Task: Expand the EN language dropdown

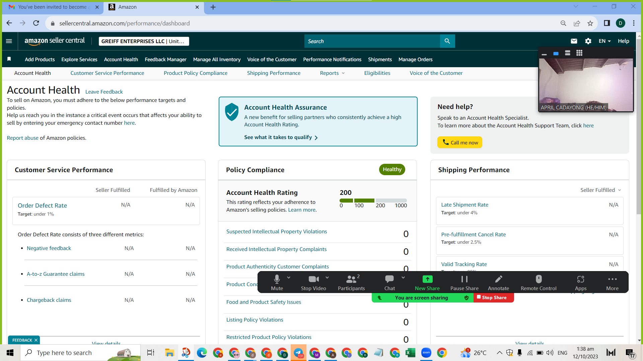Action: [604, 41]
